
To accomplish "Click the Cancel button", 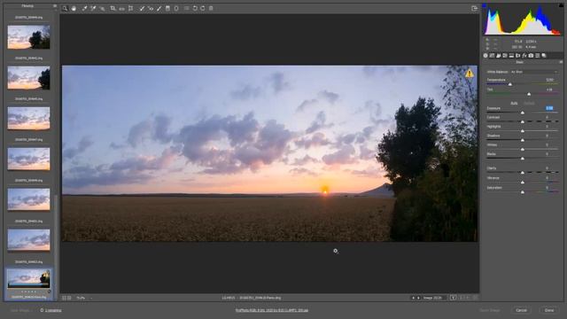I will (521, 310).
